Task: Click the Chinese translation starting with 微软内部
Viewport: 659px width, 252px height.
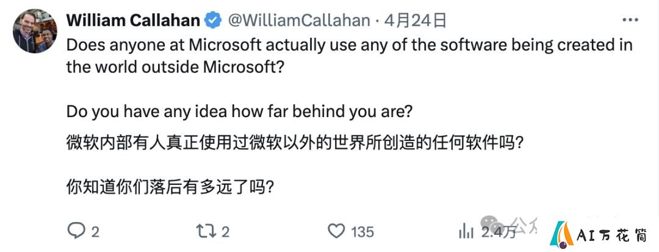Action: [295, 143]
